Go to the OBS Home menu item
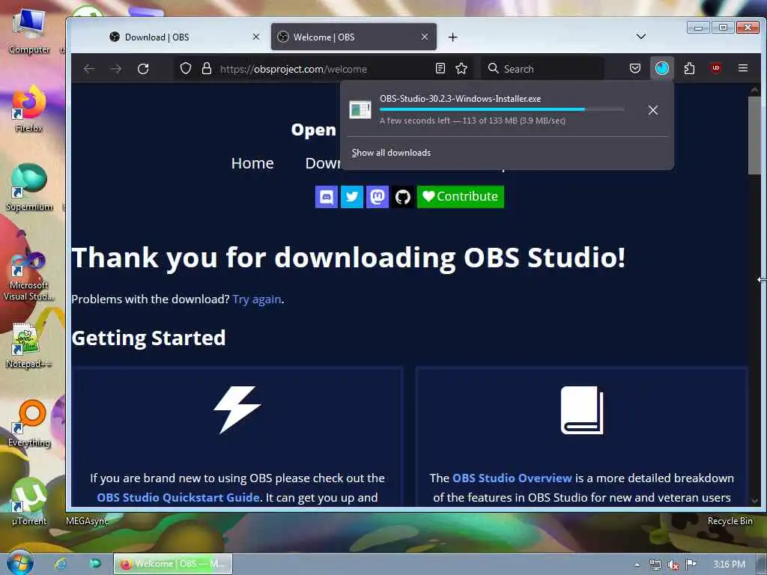The width and height of the screenshot is (767, 575). pyautogui.click(x=252, y=163)
